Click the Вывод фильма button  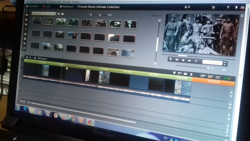tap(67, 7)
